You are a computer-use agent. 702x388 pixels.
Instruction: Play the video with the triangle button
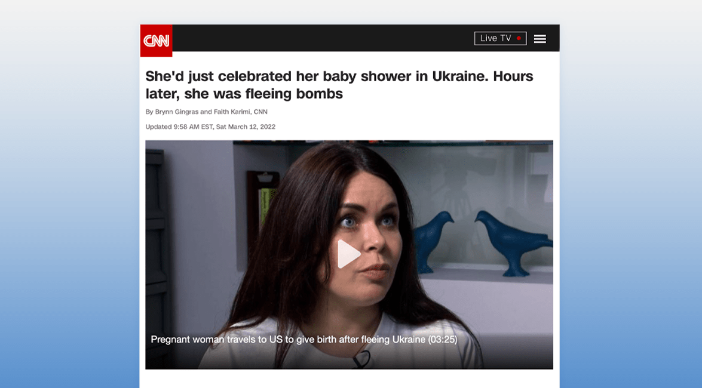[x=348, y=254]
